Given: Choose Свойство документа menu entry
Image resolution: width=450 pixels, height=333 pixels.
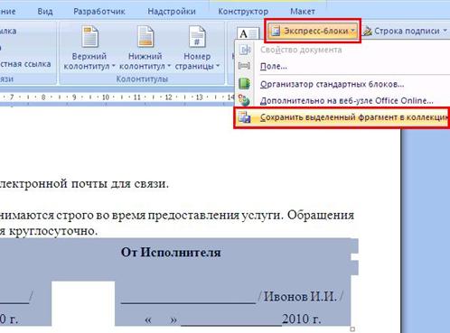Looking at the screenshot, I should pos(342,50).
